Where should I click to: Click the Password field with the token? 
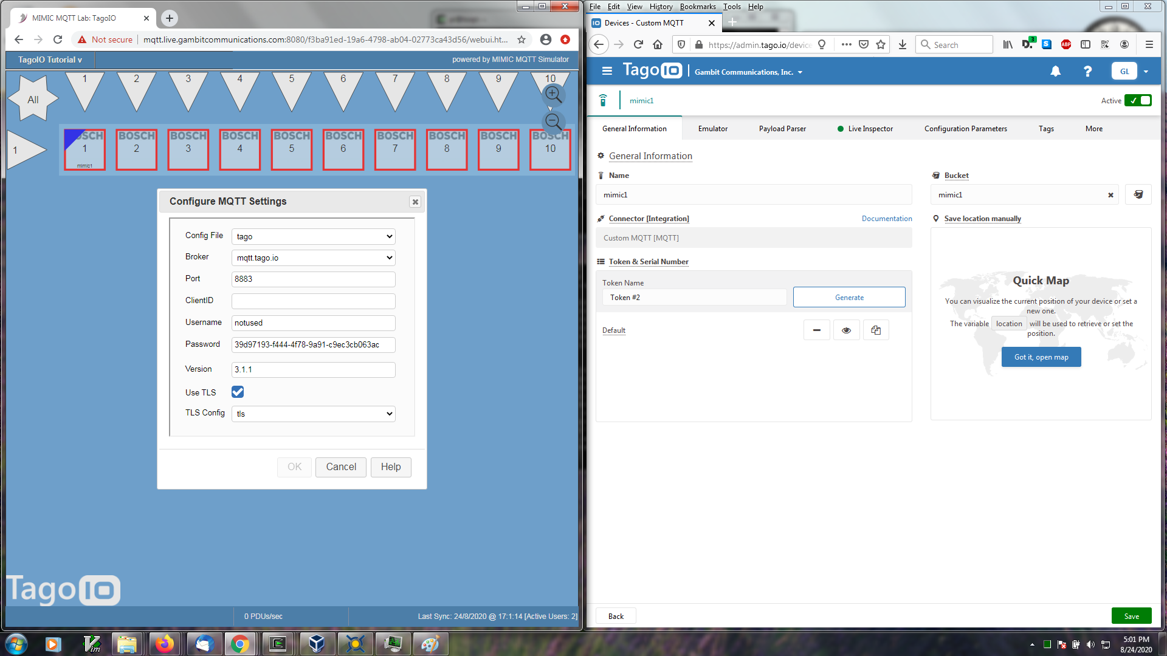tap(314, 345)
